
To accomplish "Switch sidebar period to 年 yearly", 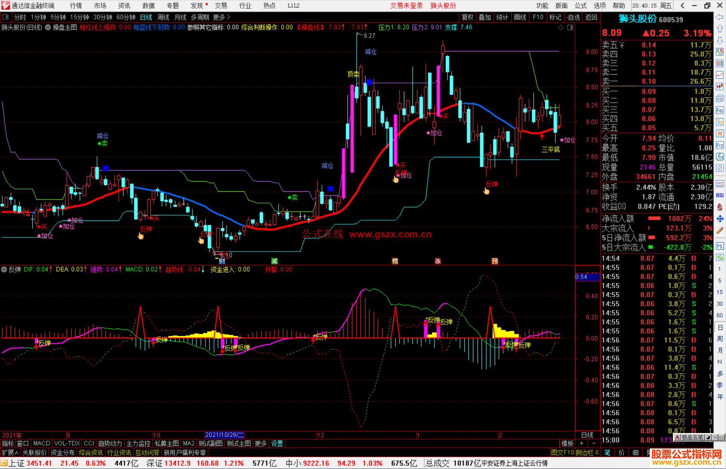I will point(720,397).
